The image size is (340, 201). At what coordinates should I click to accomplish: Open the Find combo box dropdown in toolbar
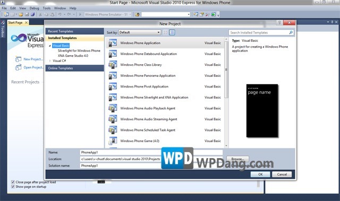pyautogui.click(x=189, y=14)
